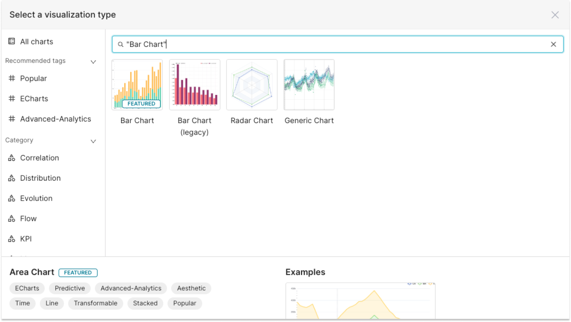Select the Bar Chart visualization
The width and height of the screenshot is (571, 322).
pos(137,84)
